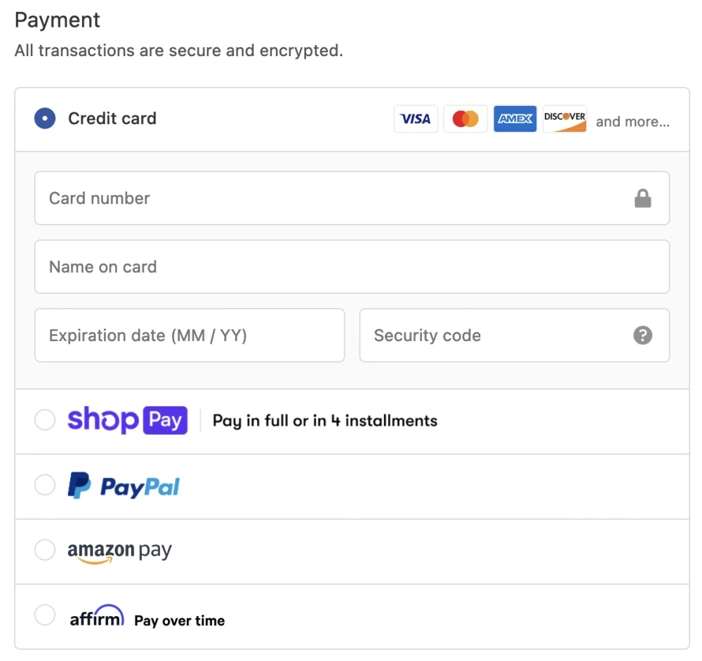Click the Mastercard logo icon
Viewport: 702px width, 661px height.
[465, 119]
